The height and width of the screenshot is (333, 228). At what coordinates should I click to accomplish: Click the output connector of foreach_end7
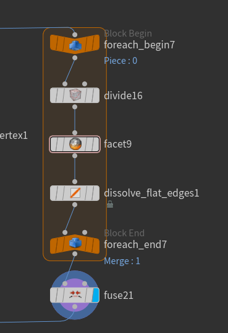click(x=75, y=254)
